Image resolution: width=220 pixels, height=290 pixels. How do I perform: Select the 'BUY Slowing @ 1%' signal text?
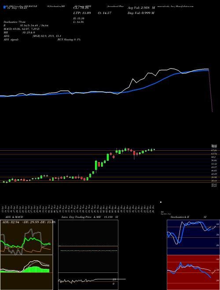coord(69,40)
